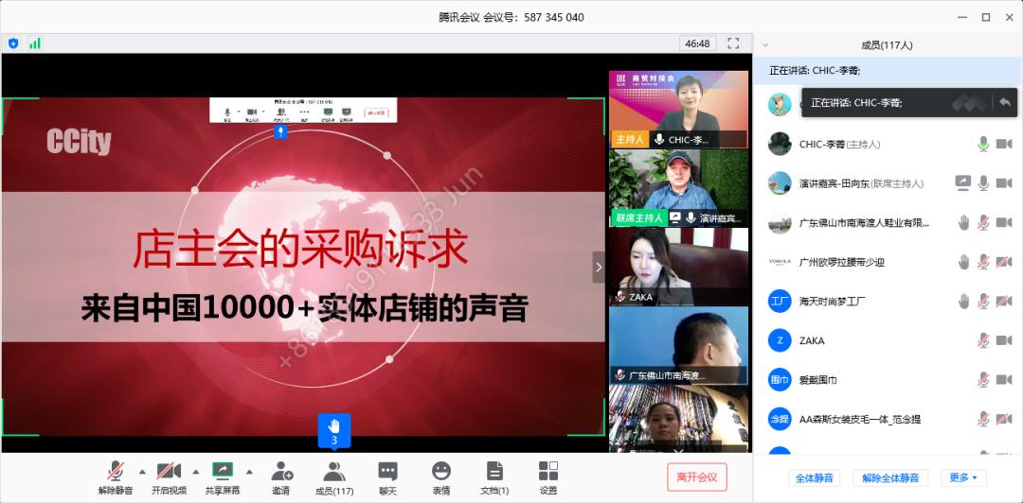This screenshot has width=1023, height=503.
Task: Select co-host 演讲嘉宾 video thumbnail
Action: pyautogui.click(x=678, y=188)
